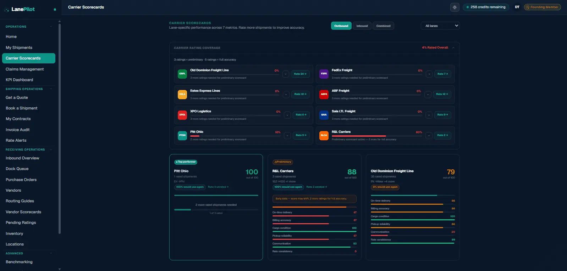Click the XPOL carrier logo icon

coord(182,115)
